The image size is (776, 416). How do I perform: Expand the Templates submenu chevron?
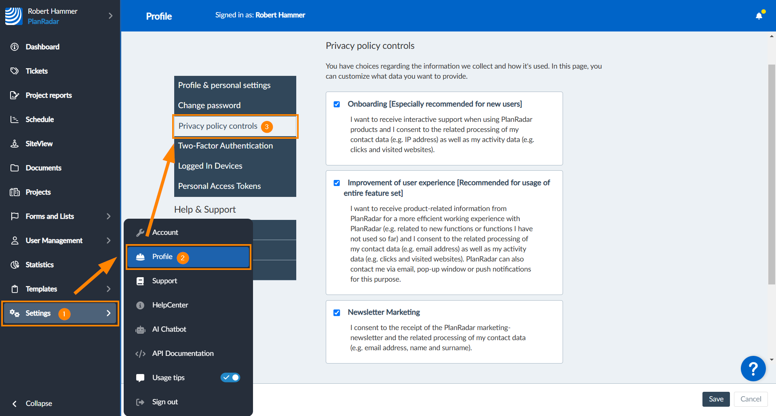pos(108,289)
